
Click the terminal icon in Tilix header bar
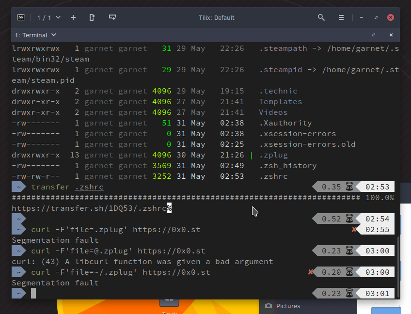click(21, 17)
